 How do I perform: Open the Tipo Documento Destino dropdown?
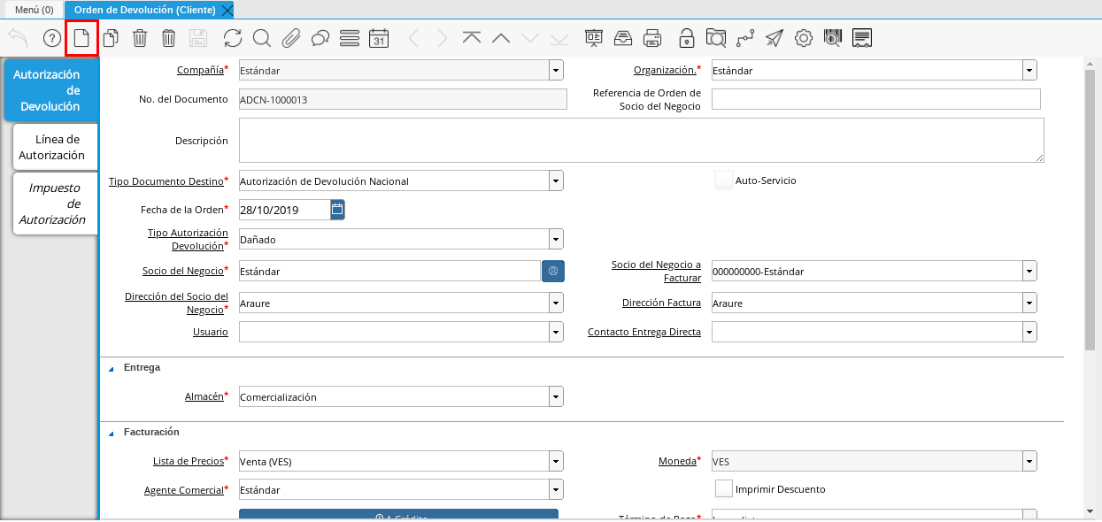556,181
